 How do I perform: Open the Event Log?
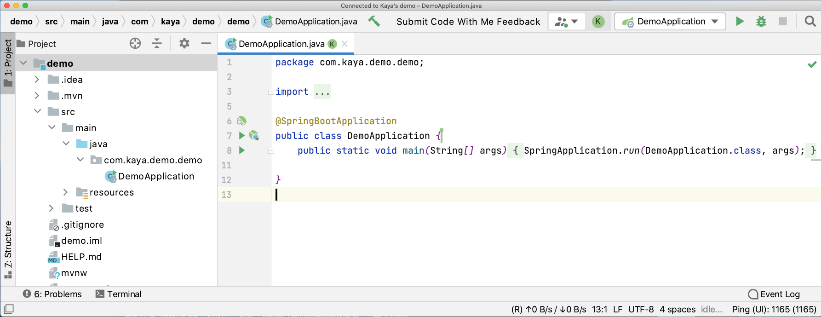coord(774,294)
